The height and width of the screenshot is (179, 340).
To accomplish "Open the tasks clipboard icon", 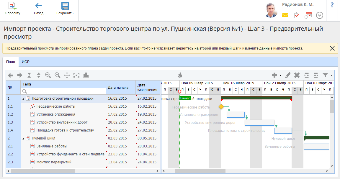I will 297,15.
